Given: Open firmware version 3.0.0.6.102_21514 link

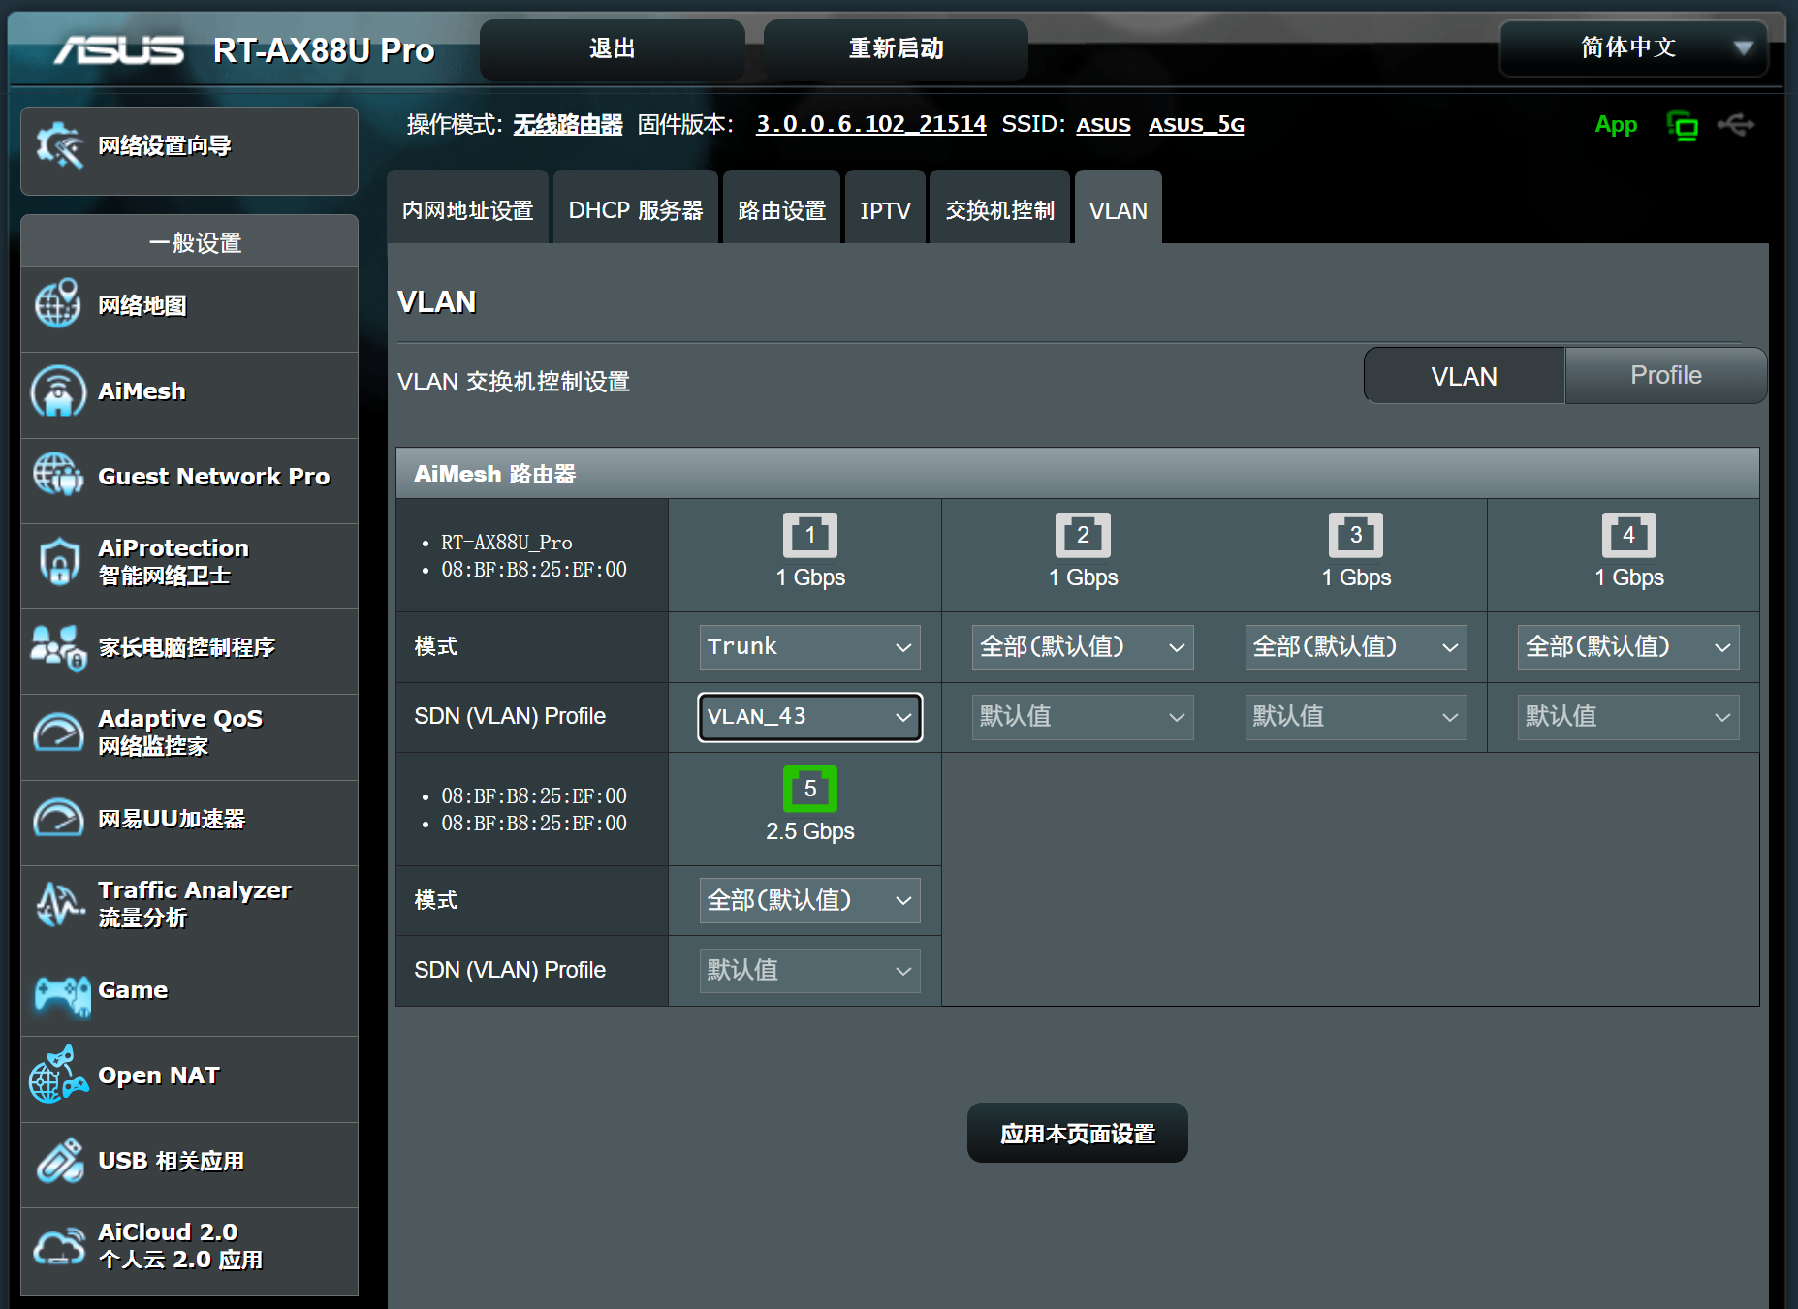Looking at the screenshot, I should point(871,125).
